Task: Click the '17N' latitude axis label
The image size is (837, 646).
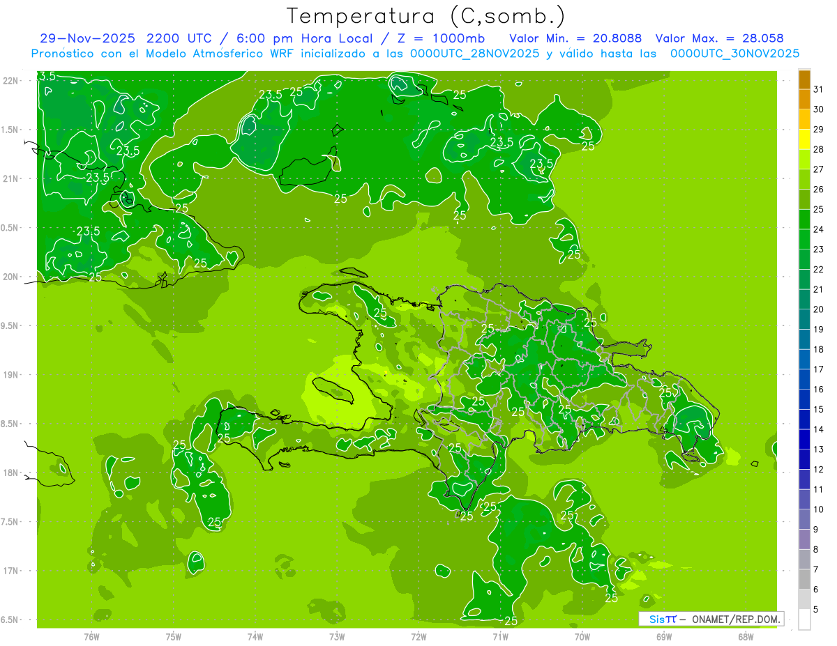Action: click(x=10, y=571)
